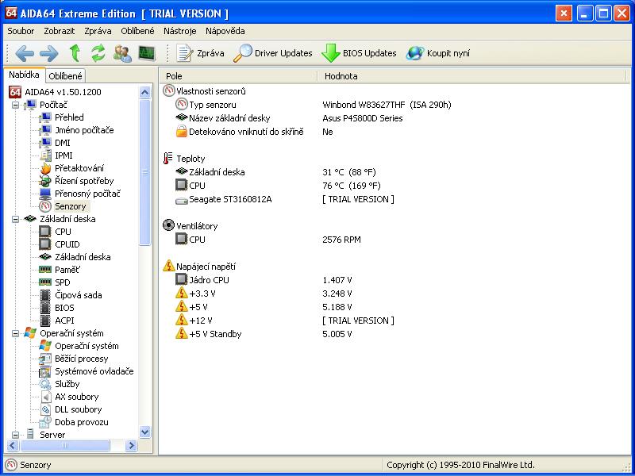Open the users icon in toolbar
Viewport: 635px width, 476px height.
tap(122, 53)
